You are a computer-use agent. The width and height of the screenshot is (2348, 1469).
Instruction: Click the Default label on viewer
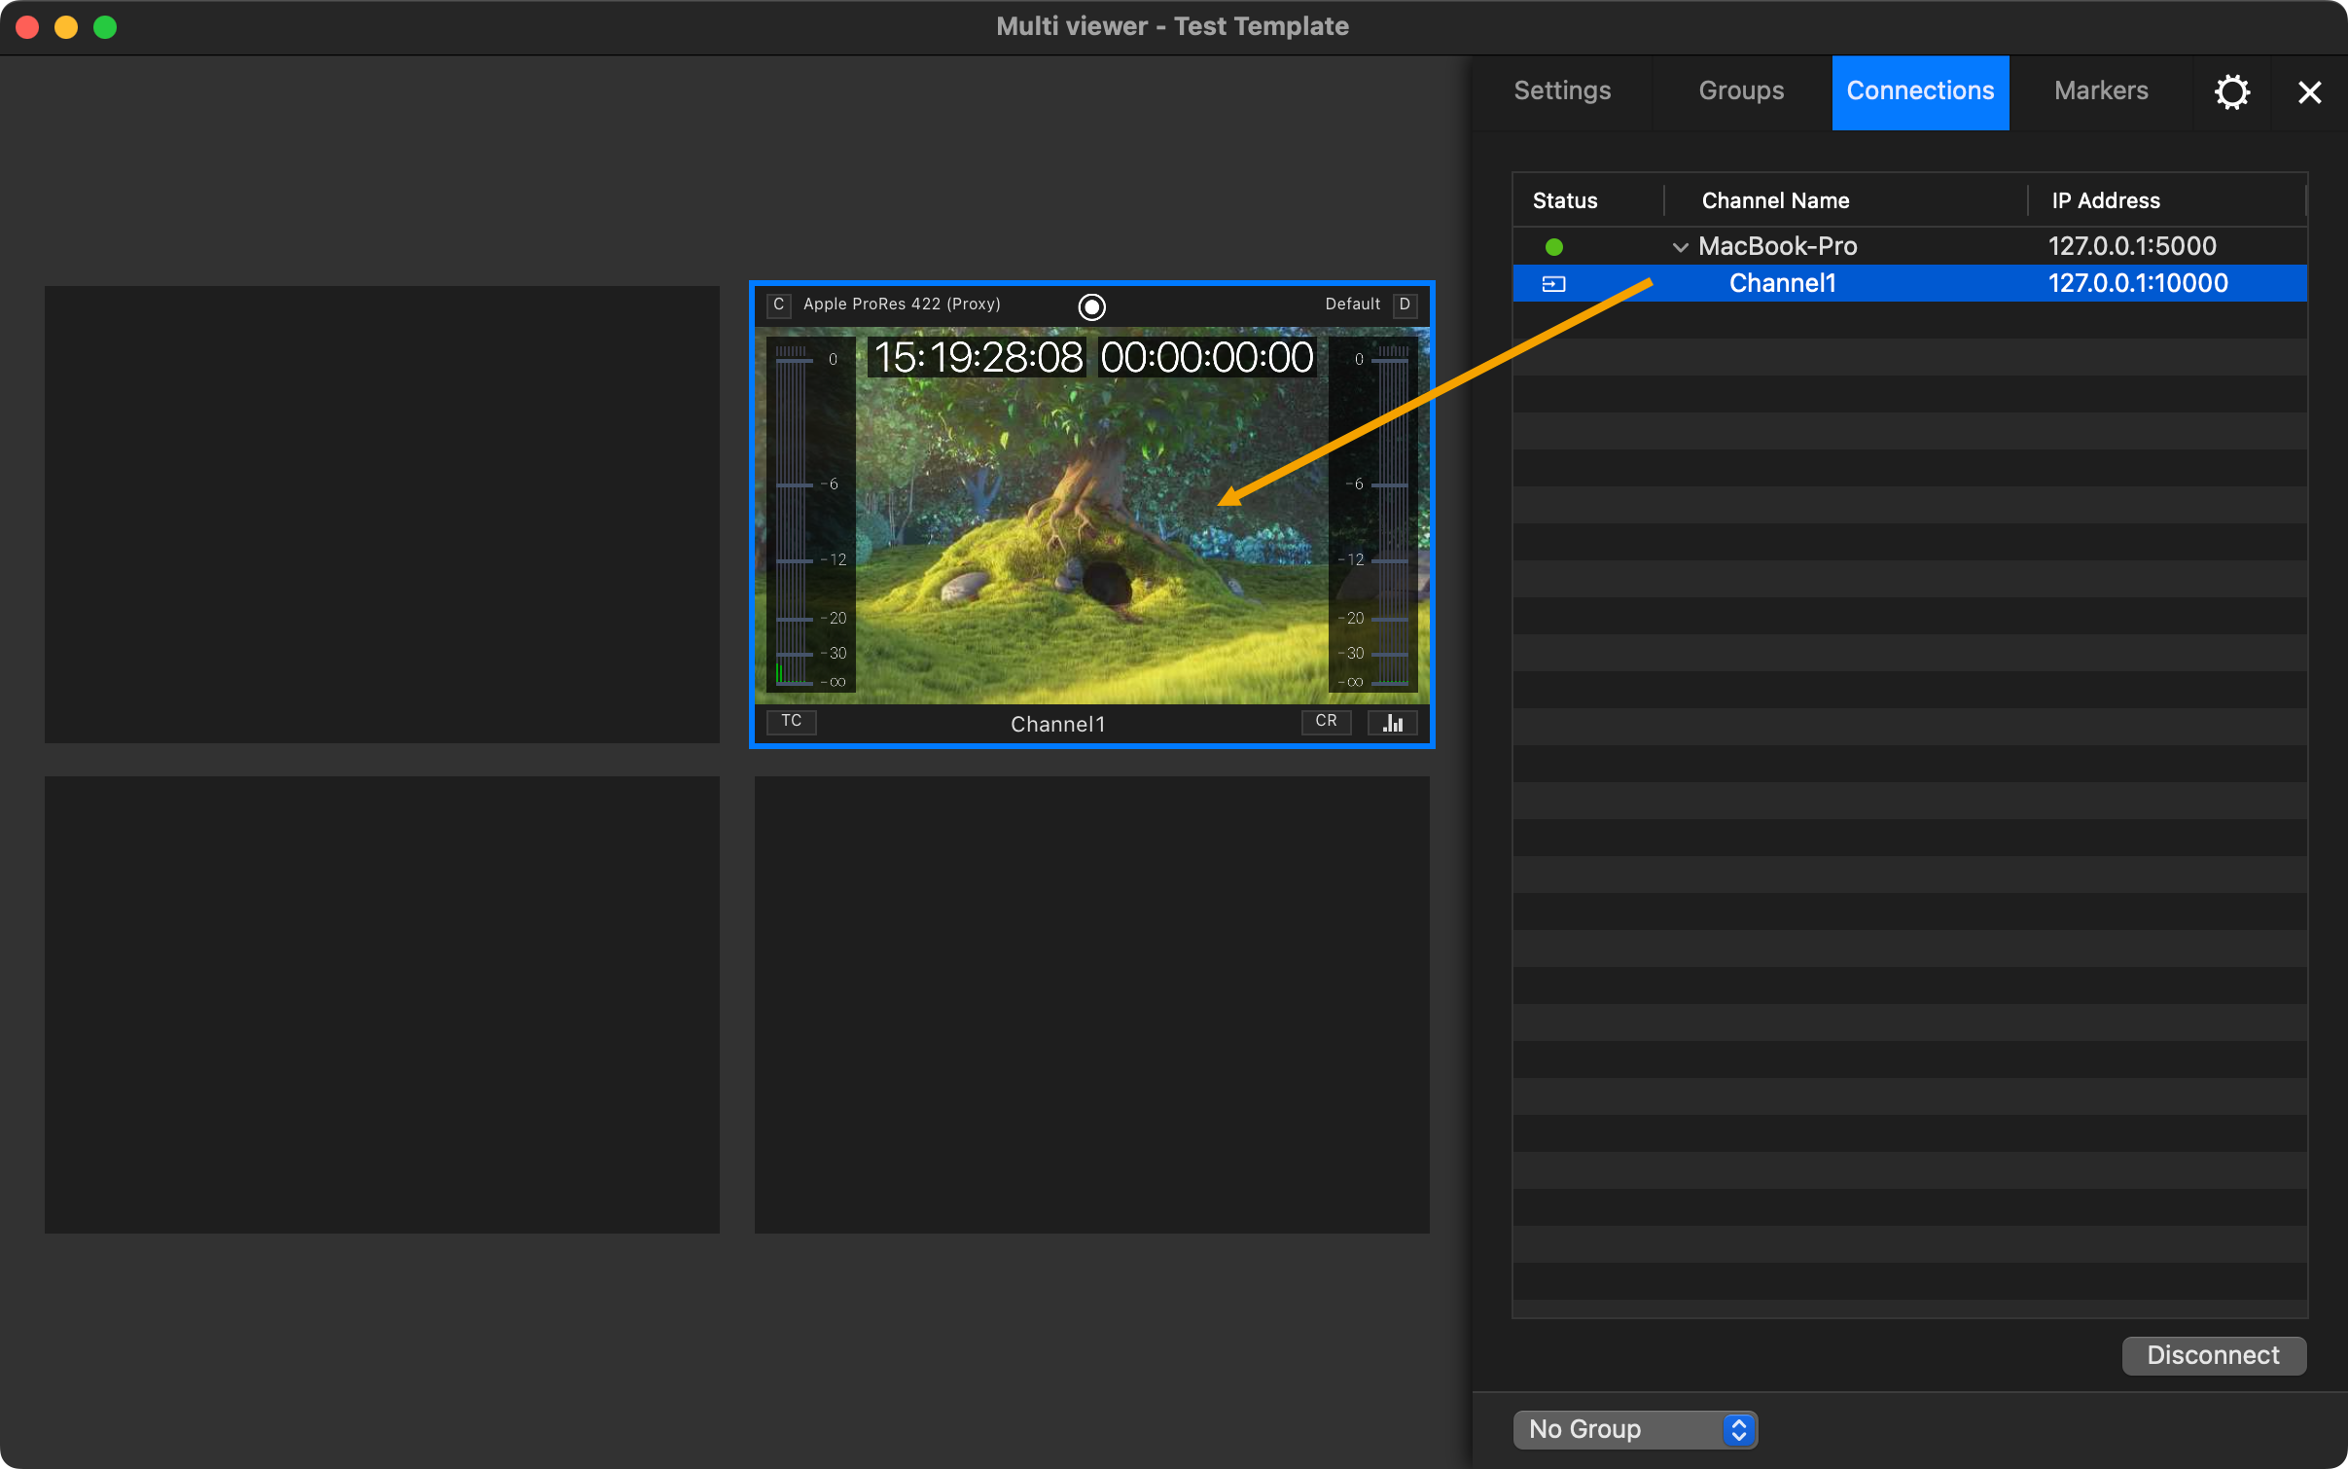click(x=1352, y=304)
